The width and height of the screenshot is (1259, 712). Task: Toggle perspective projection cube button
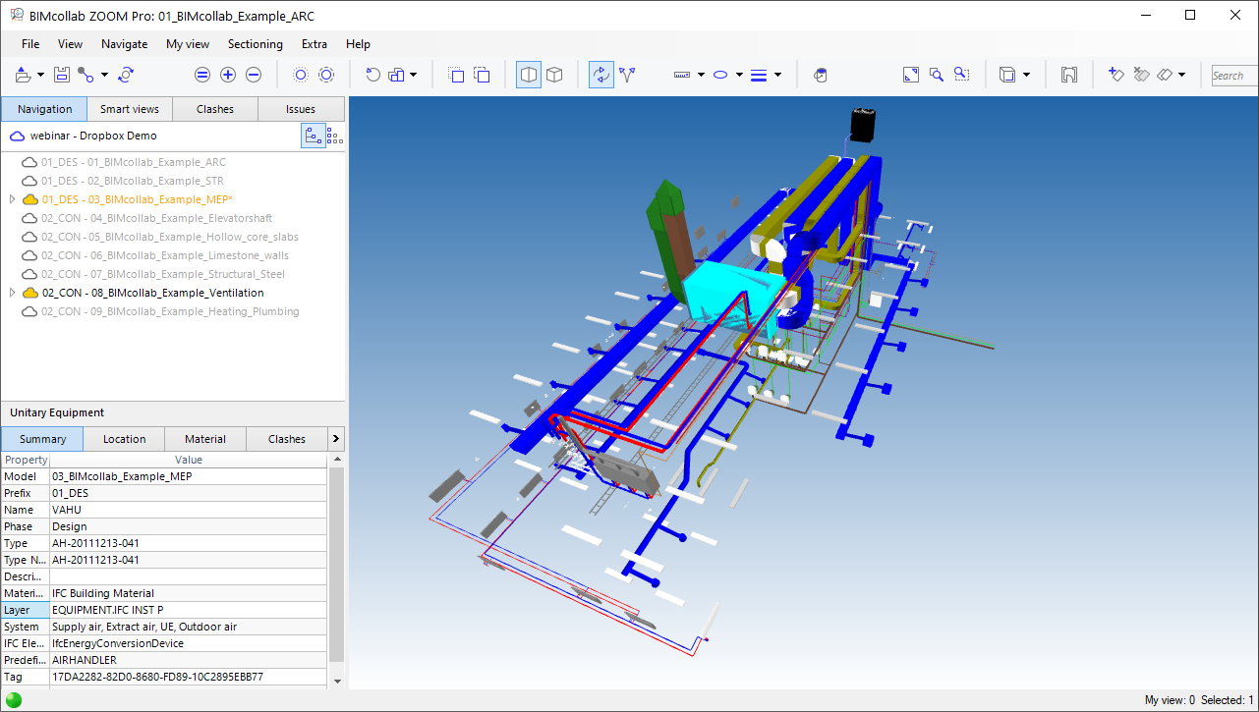coord(529,75)
